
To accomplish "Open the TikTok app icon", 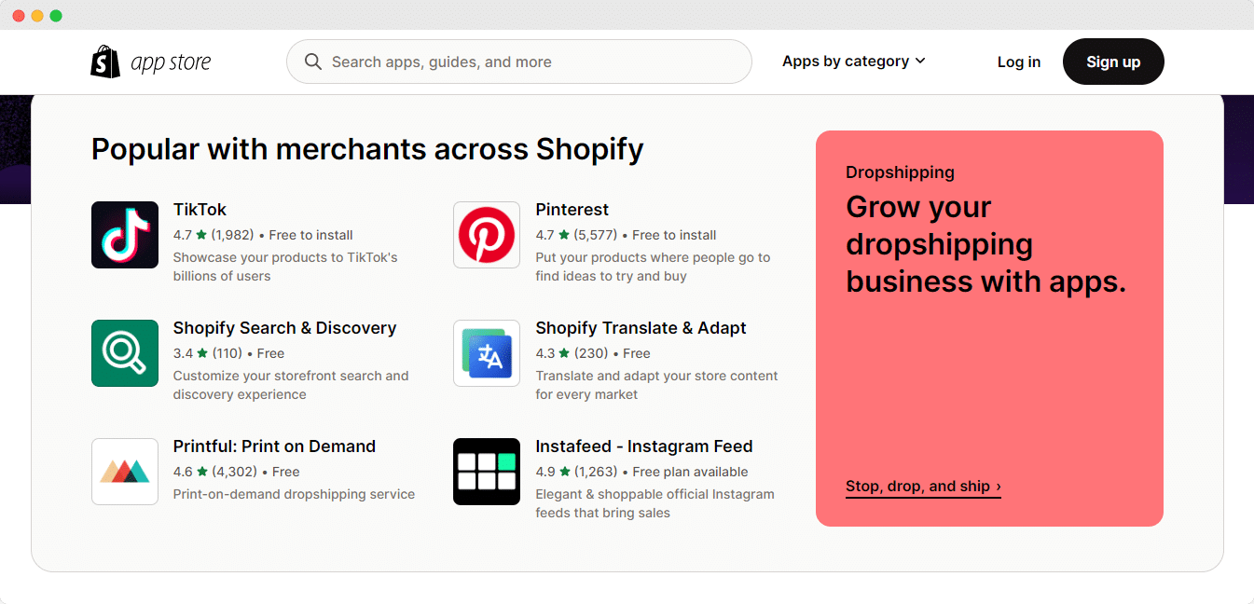I will click(x=125, y=235).
